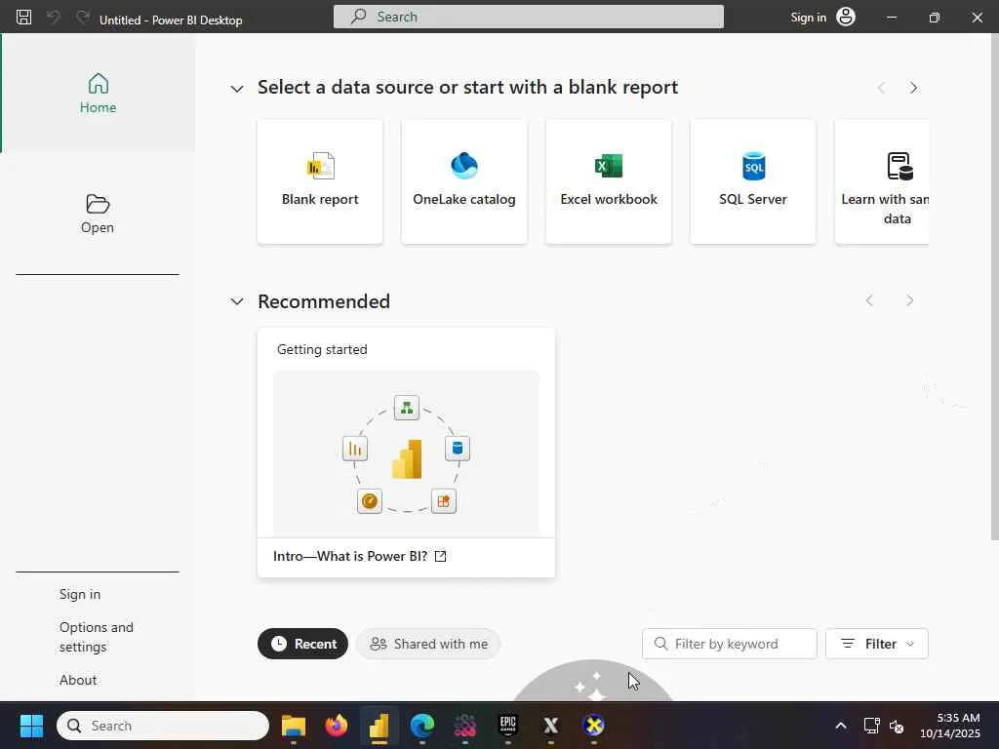Click the network display tray icon

pyautogui.click(x=871, y=726)
